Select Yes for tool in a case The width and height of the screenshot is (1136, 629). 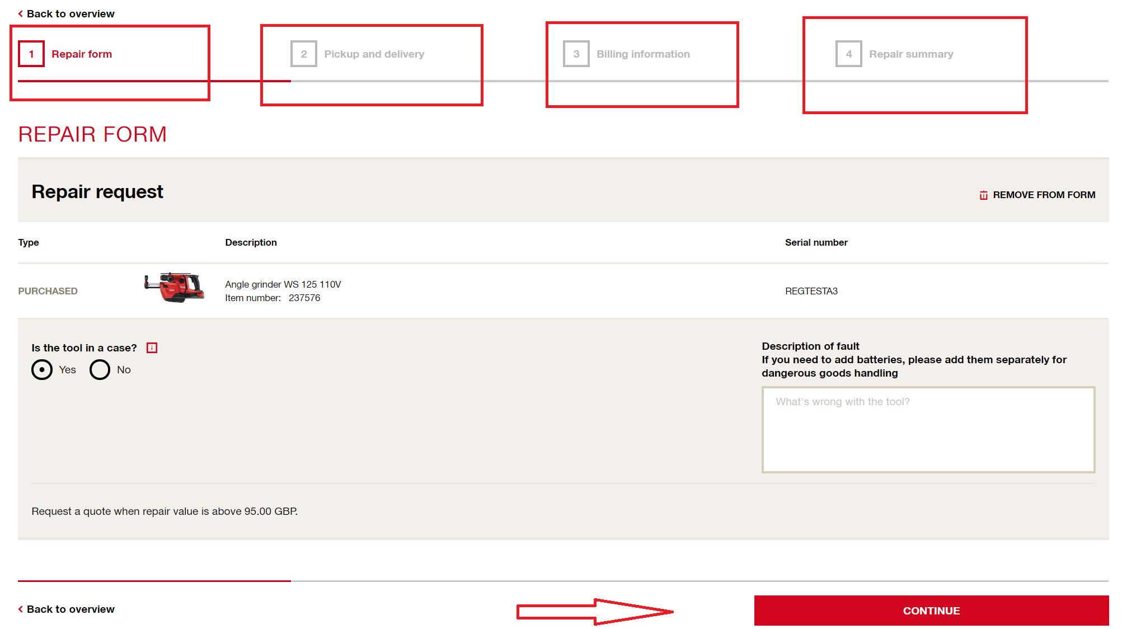42,370
